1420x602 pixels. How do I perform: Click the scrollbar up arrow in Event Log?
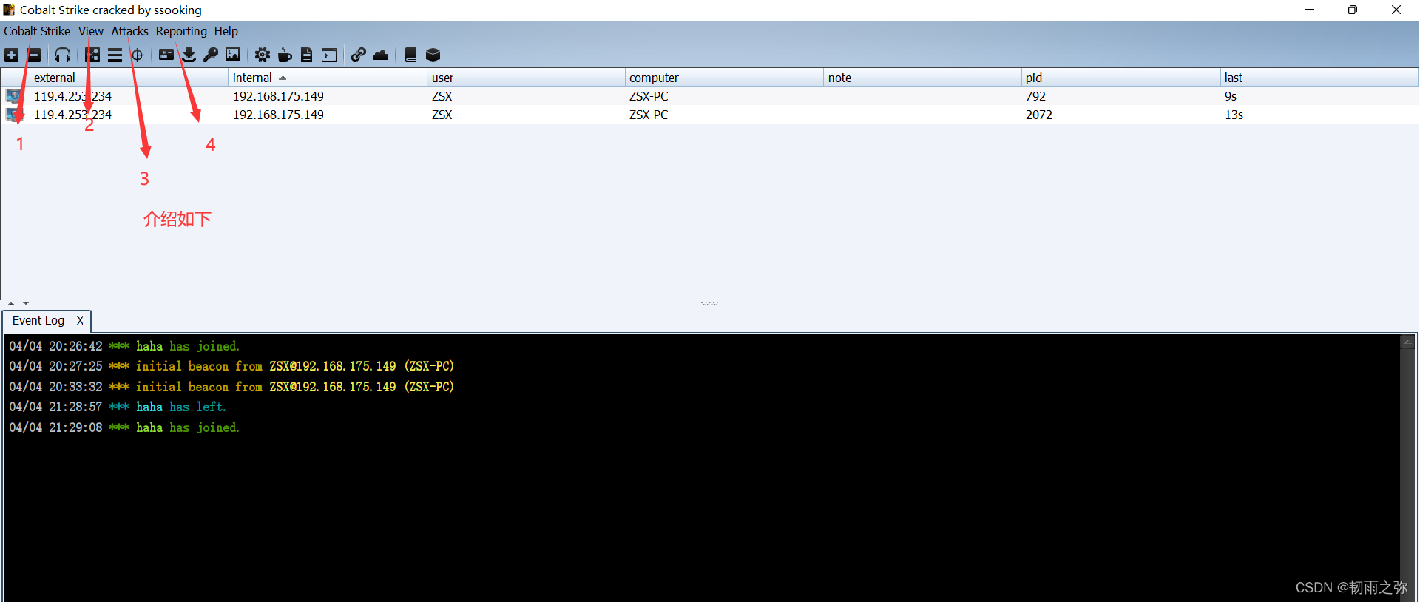(1407, 342)
